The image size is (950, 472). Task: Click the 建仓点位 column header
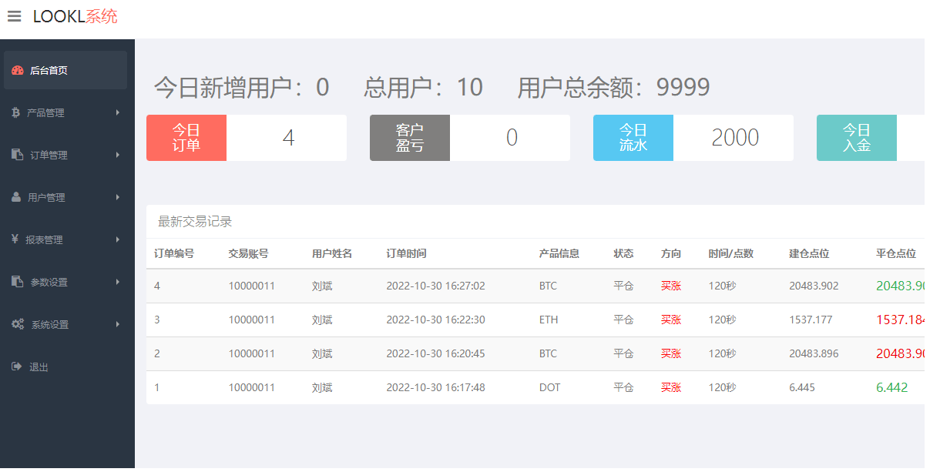pyautogui.click(x=809, y=253)
